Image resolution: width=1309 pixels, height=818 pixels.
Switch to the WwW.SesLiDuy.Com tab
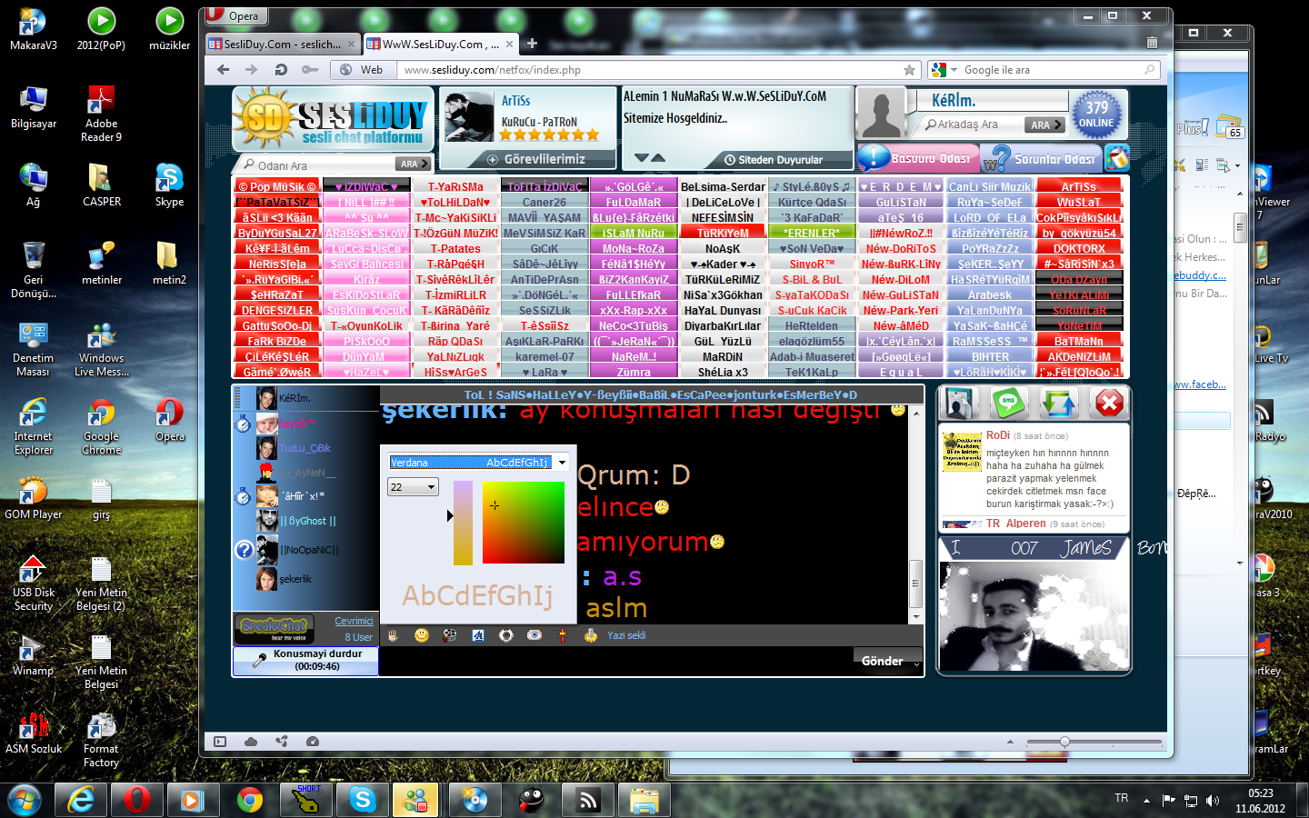click(x=441, y=44)
